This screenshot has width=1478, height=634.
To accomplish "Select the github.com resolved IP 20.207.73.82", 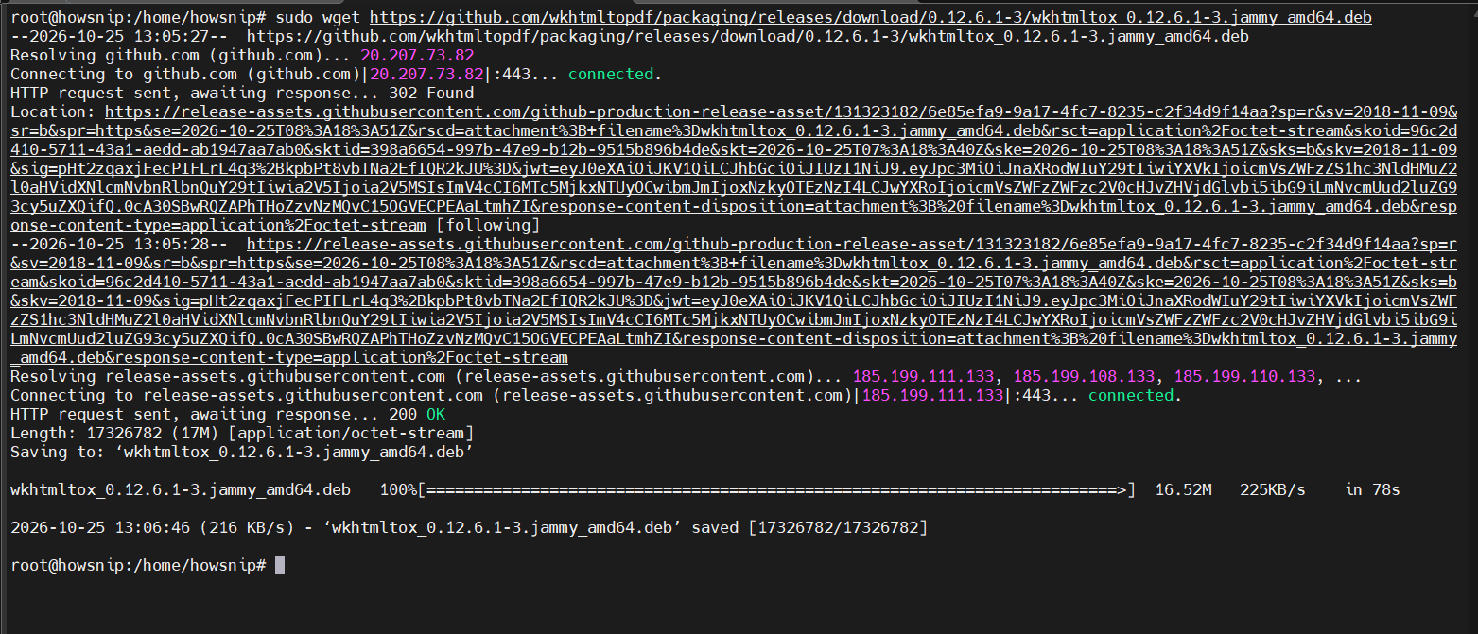I will [x=417, y=55].
